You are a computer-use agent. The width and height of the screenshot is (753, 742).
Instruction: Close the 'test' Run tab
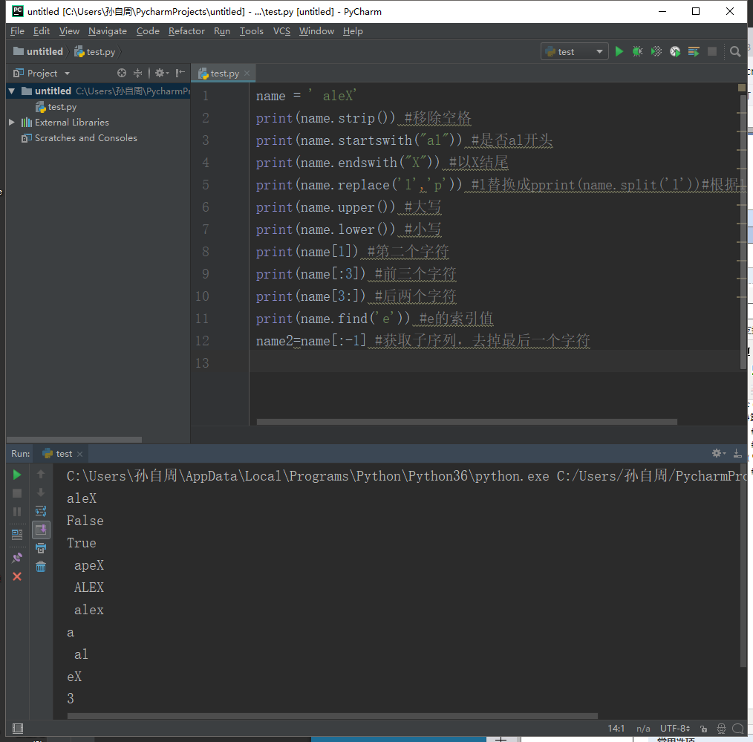pos(79,454)
